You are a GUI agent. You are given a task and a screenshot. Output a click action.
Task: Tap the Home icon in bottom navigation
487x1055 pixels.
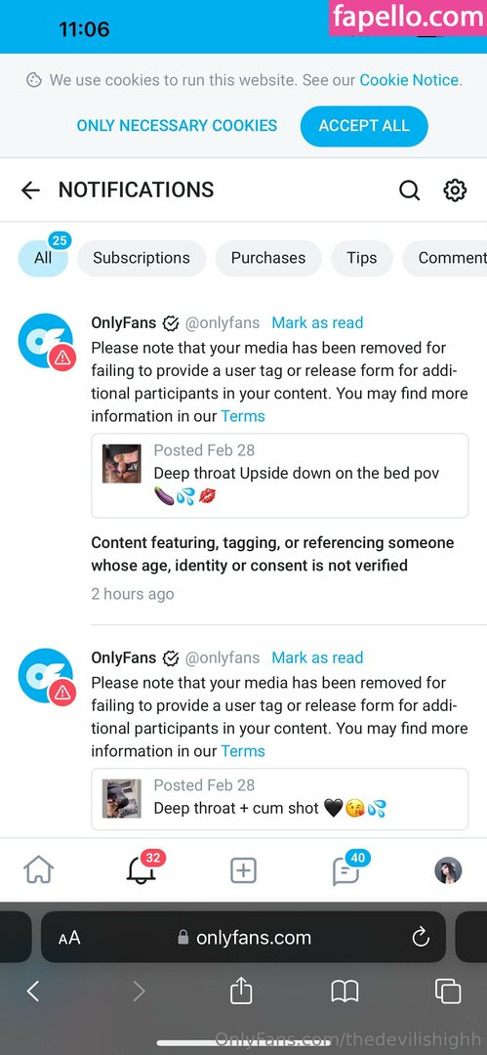(x=38, y=869)
